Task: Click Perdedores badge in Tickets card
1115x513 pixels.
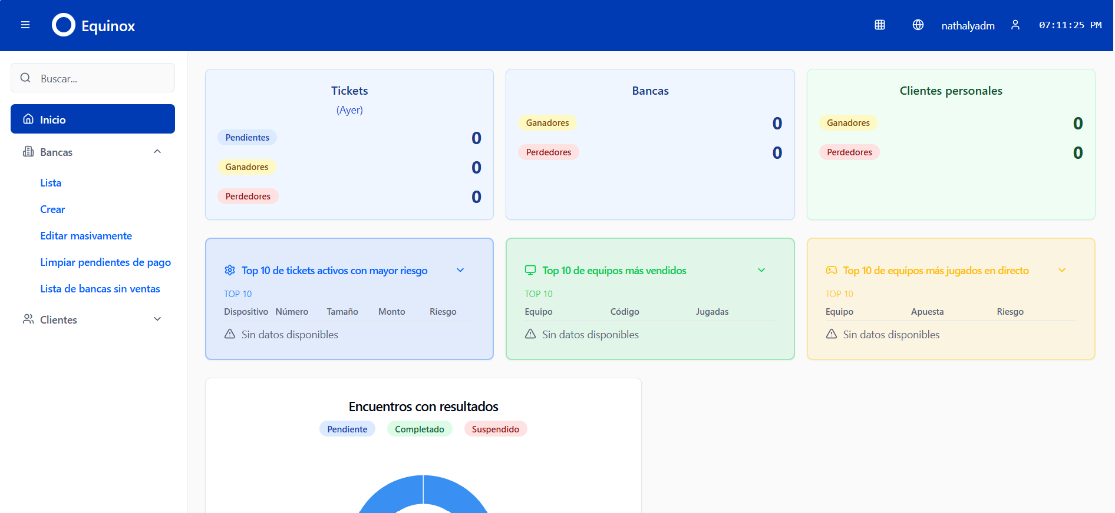Action: [248, 196]
